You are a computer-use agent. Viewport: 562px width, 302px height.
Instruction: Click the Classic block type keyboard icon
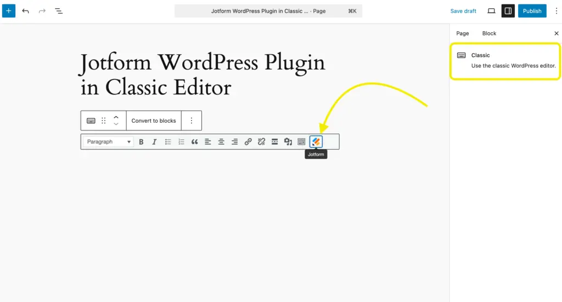(x=91, y=121)
